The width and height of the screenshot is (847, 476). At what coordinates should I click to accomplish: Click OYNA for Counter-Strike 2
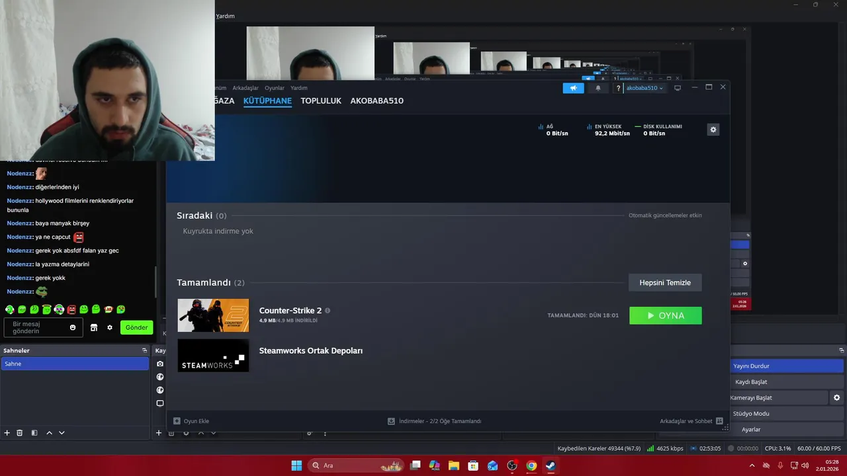tap(666, 315)
